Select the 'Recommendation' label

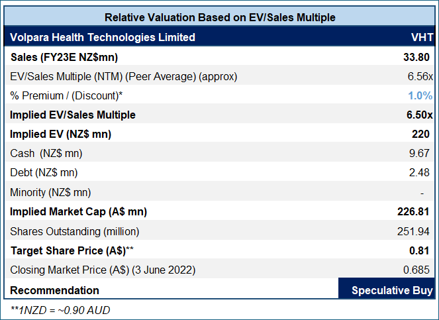pyautogui.click(x=54, y=291)
